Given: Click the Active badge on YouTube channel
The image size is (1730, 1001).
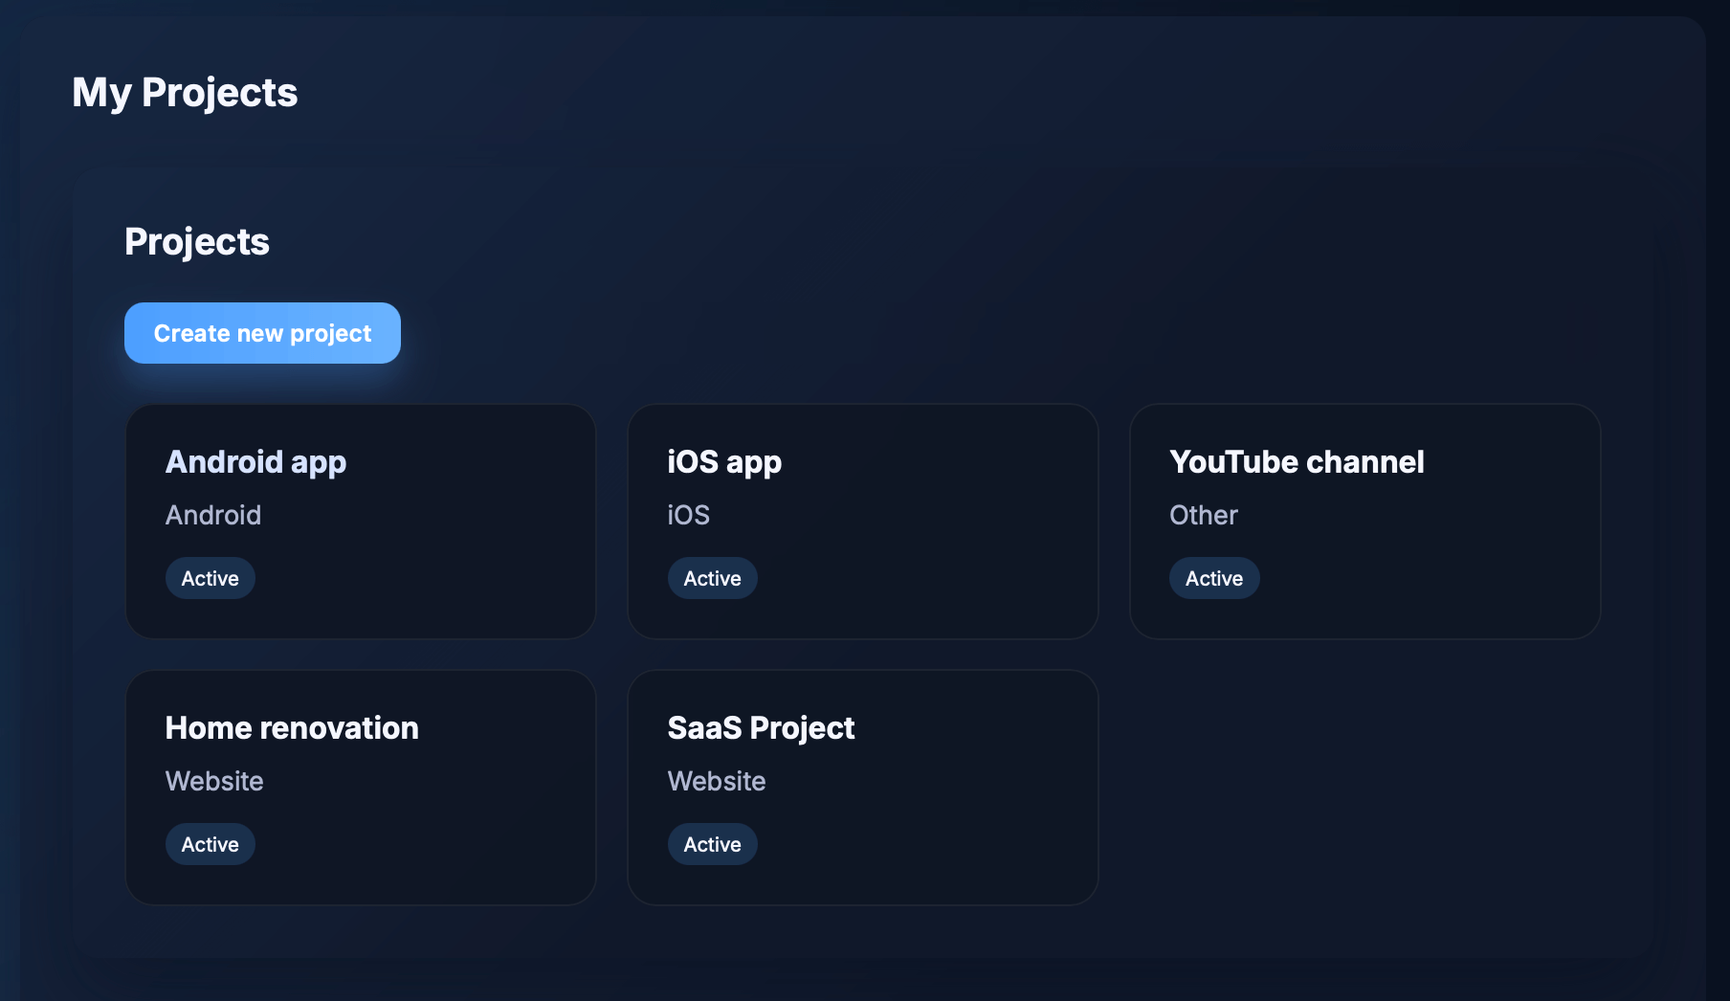Looking at the screenshot, I should (x=1213, y=577).
